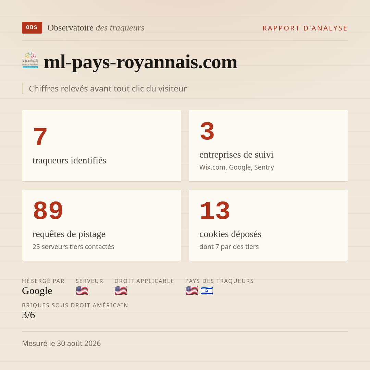Image resolution: width=370 pixels, height=370 pixels.
Task: Click the 'traqueurs identifiés' label
Action: point(69,160)
